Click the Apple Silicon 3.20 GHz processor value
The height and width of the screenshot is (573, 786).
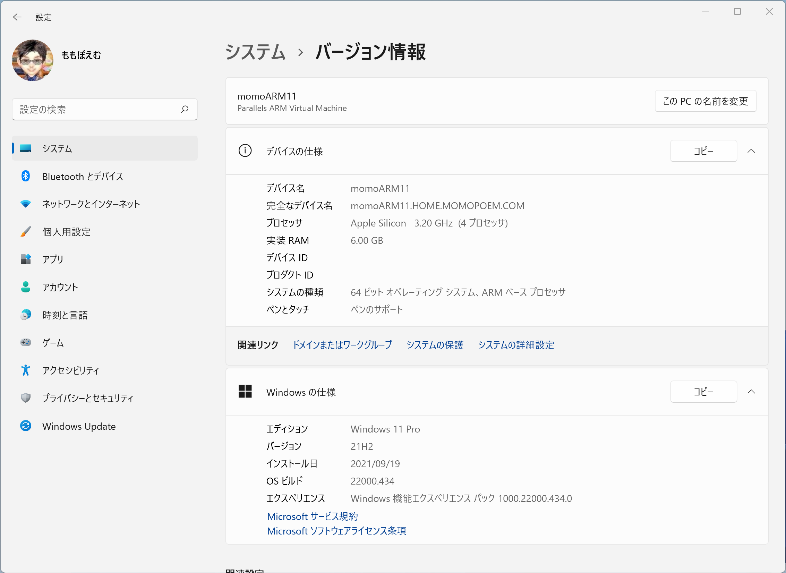point(429,223)
